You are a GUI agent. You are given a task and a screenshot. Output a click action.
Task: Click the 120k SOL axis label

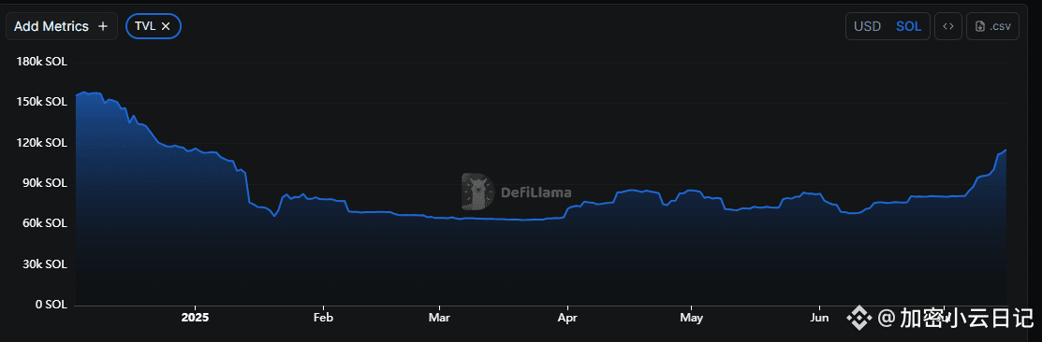[x=41, y=142]
